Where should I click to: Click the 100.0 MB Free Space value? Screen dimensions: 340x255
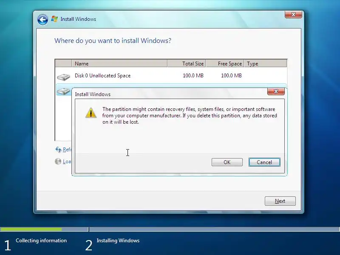point(231,76)
